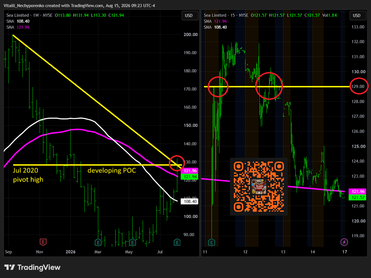Click the SMA 121.96 legend on weekly chart

18,27
